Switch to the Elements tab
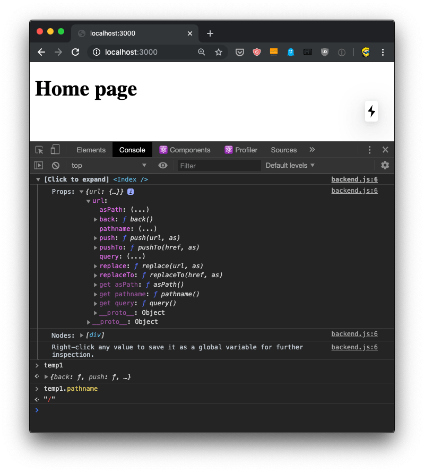Screen dimensions: 424x472 (x=91, y=150)
